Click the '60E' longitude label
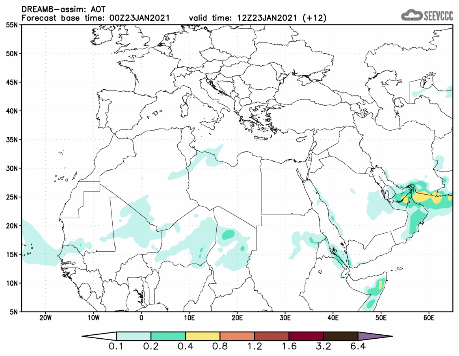Image resolution: width=459 pixels, height=356 pixels. pyautogui.click(x=429, y=318)
